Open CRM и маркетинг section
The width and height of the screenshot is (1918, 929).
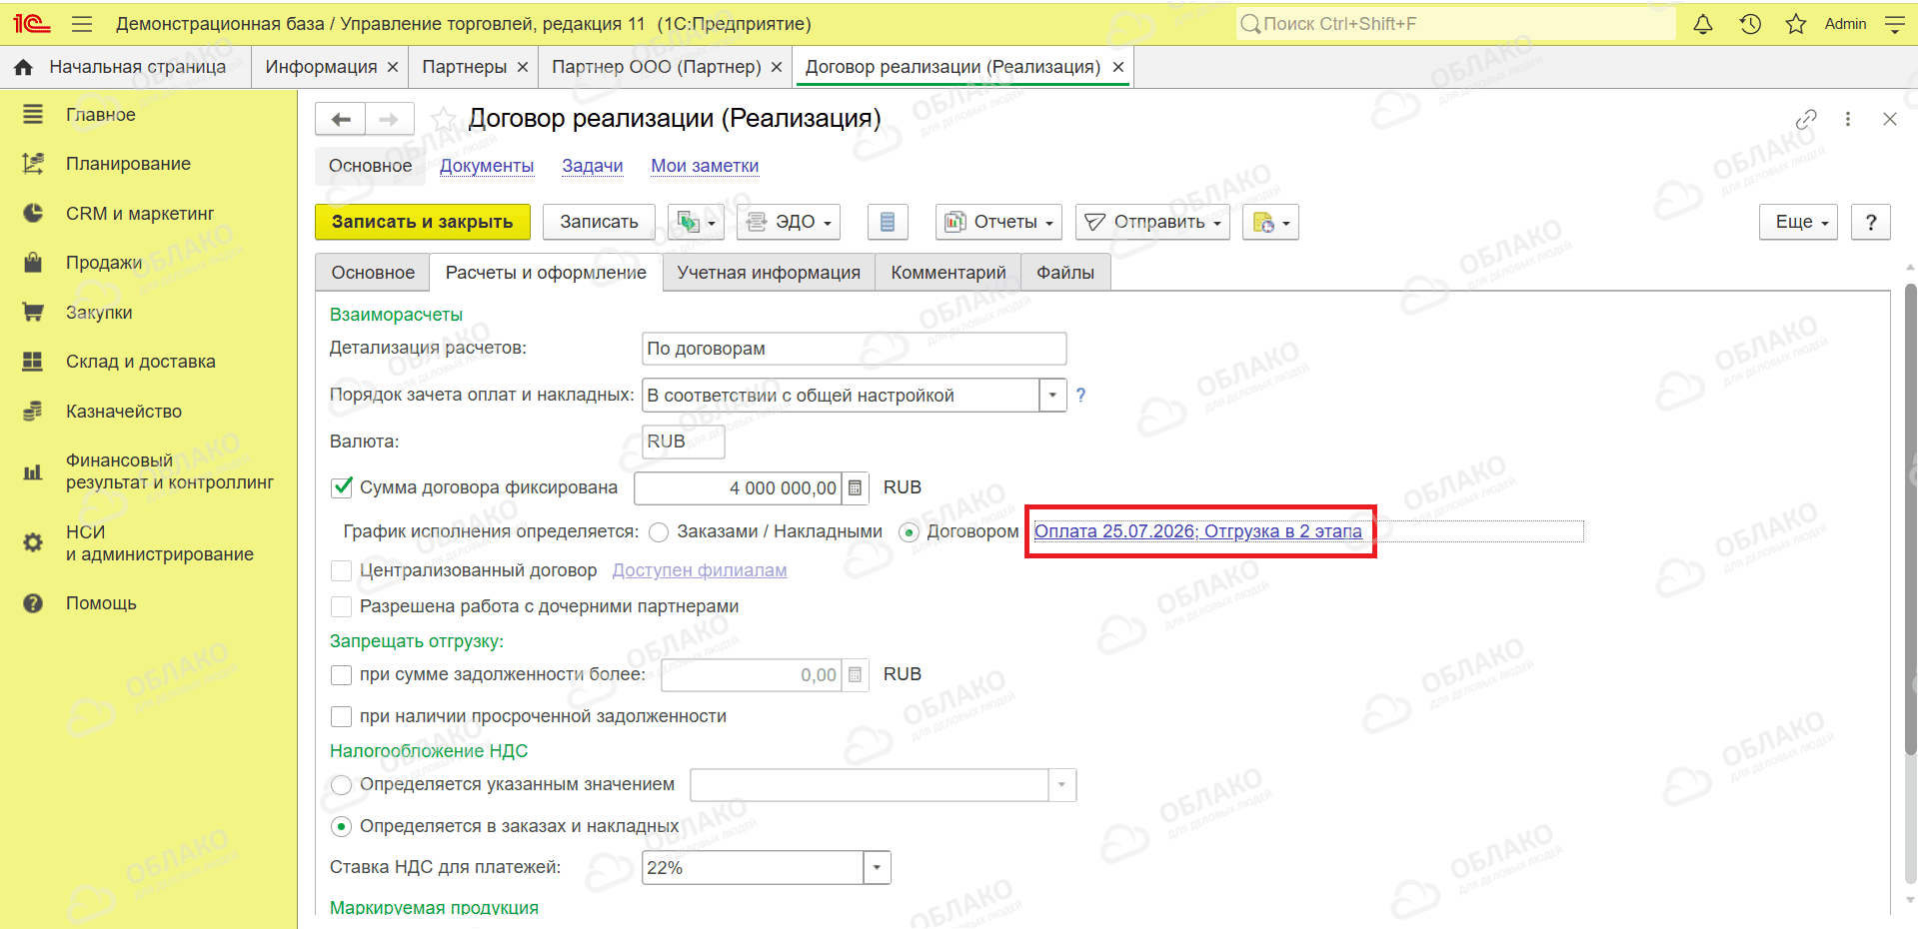(140, 214)
